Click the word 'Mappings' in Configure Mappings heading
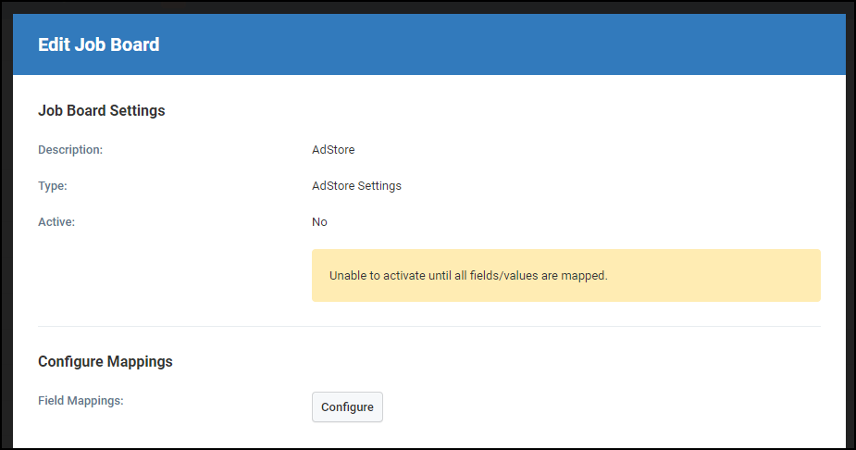The image size is (856, 450). (140, 362)
